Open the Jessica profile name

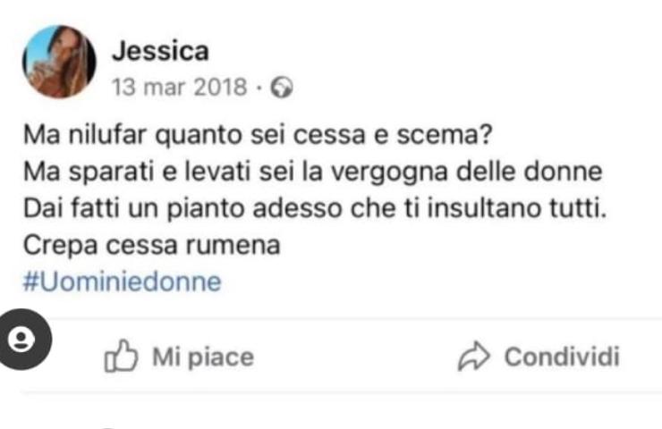click(x=160, y=51)
